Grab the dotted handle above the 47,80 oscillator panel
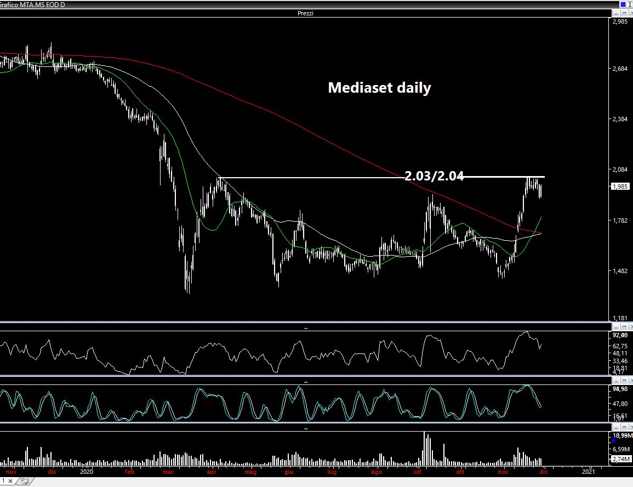The height and width of the screenshot is (487, 633). [x=306, y=382]
